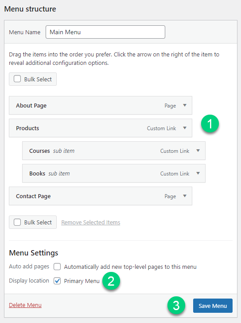The image size is (241, 323).
Task: Select the Courses sub item title
Action: click(39, 151)
